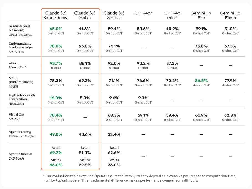This screenshot has height=189, width=252.
Task: Click the GPT-4o* column header
Action: (x=143, y=13)
